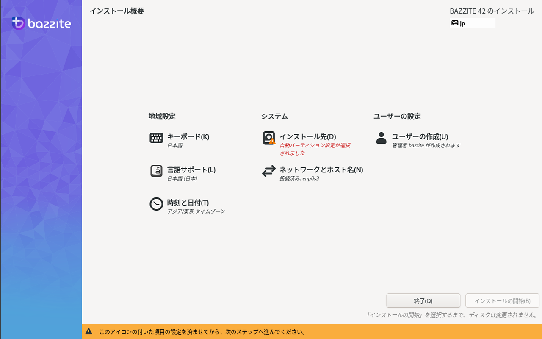Screen dimensions: 542x339
Task: Click the user silhouette icon for ユーザーの作成
Action: point(380,138)
